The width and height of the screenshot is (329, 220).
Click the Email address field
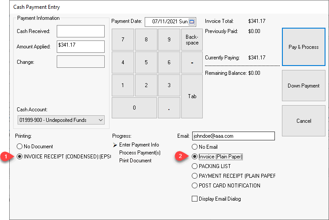pyautogui.click(x=233, y=136)
